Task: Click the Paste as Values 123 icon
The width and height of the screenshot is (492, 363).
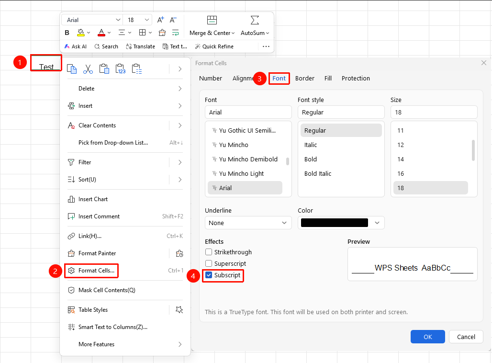Action: coord(121,69)
